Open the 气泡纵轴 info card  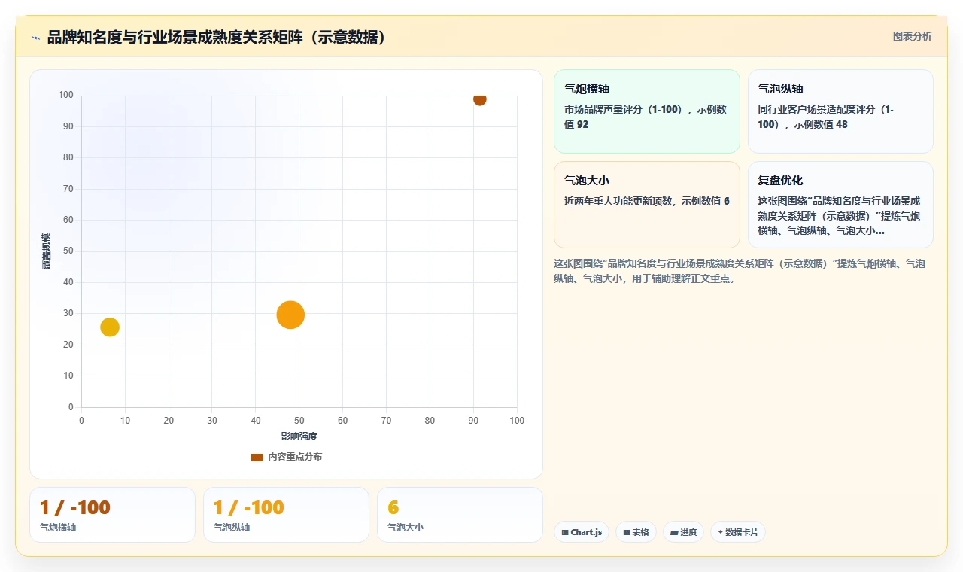coord(840,111)
